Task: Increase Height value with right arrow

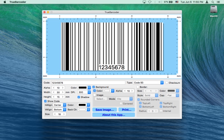Action: click(x=62, y=97)
